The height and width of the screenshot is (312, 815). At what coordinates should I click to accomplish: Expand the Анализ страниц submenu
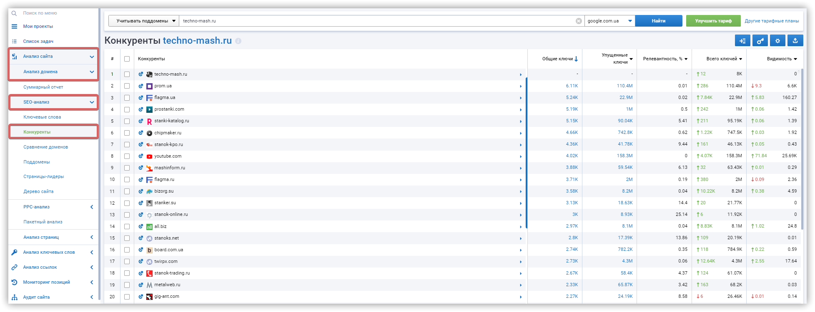point(92,237)
